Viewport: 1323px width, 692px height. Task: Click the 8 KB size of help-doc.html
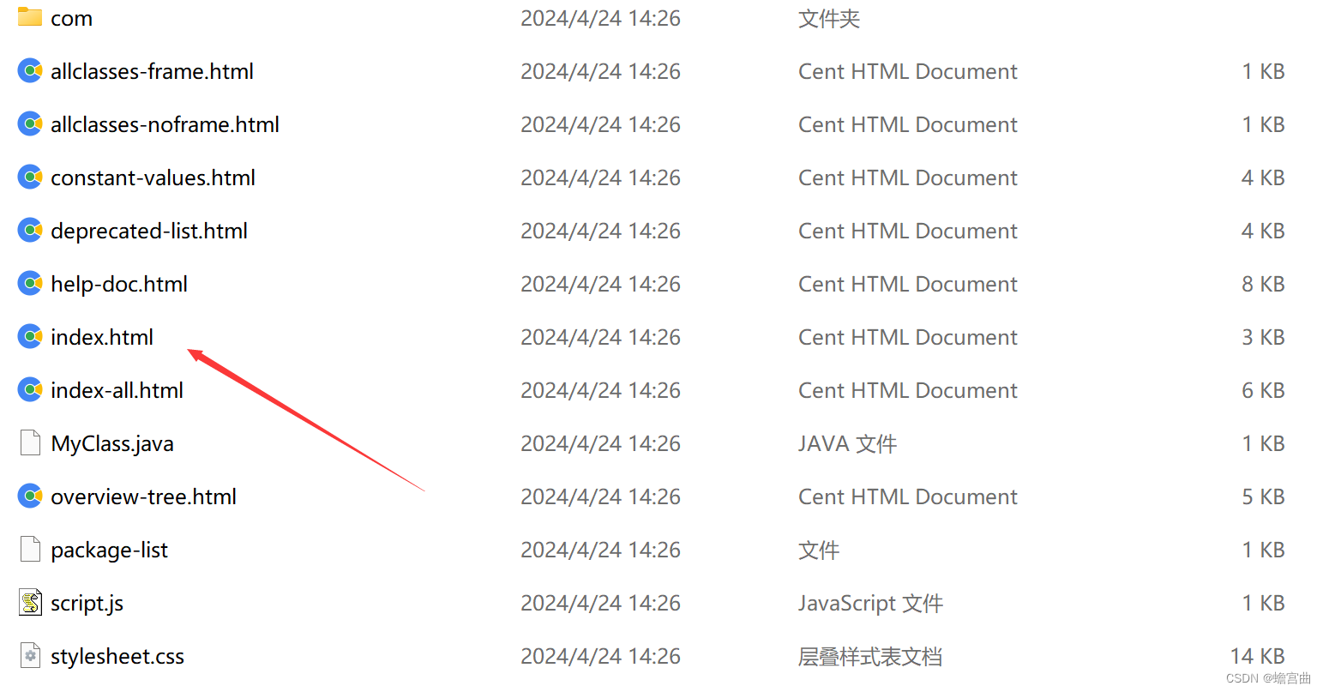tap(1263, 284)
